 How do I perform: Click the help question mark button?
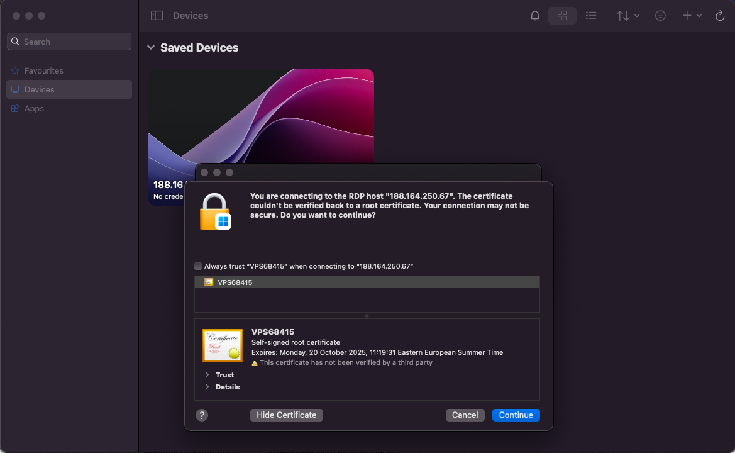tap(202, 415)
